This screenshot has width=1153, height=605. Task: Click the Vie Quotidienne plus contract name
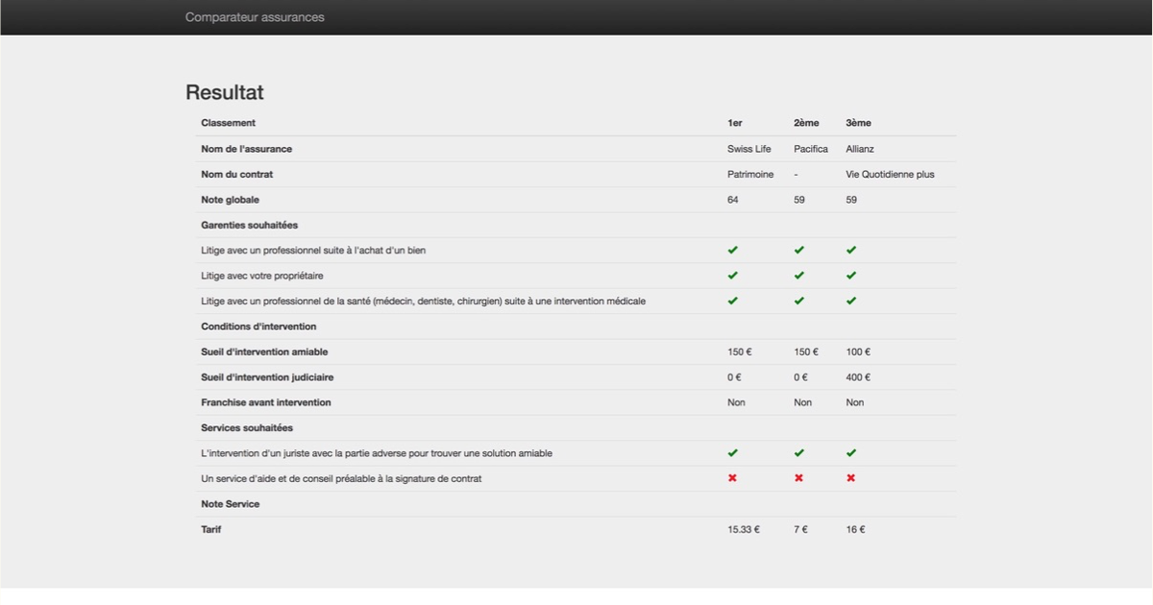click(x=890, y=175)
